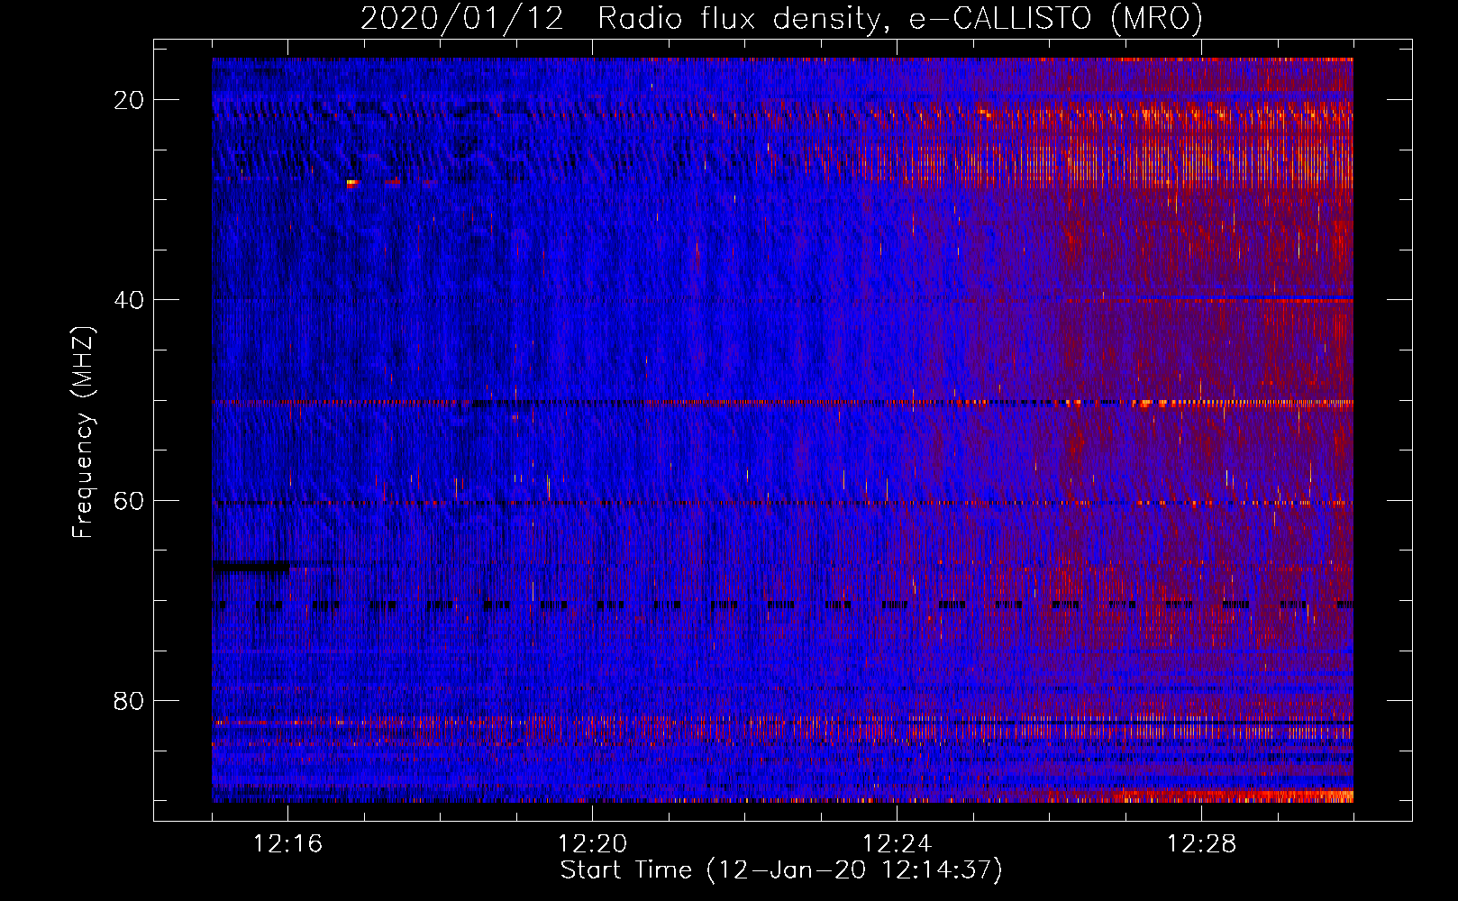This screenshot has height=901, width=1458.
Task: Click the horizontal interference line at 50 MHz
Action: 721,403
